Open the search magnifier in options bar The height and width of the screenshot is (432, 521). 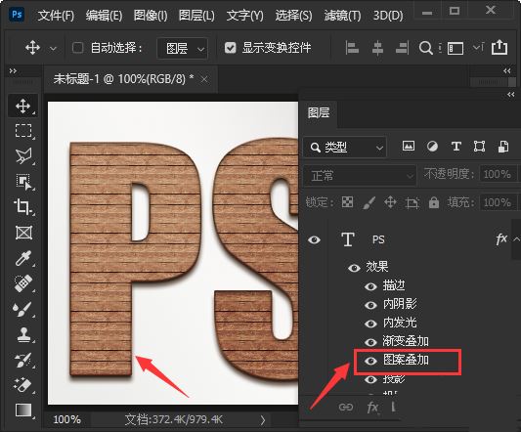tap(425, 48)
